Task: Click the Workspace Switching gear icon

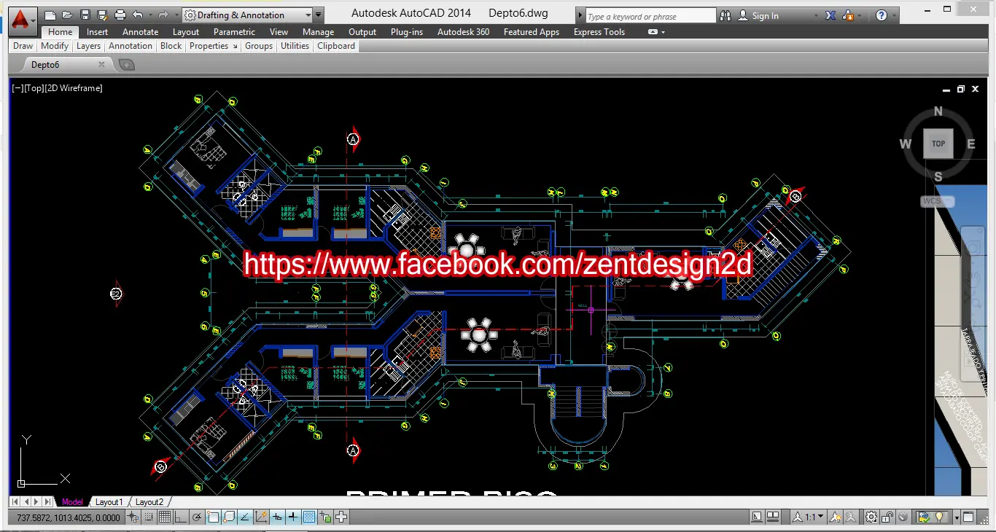Action: [x=871, y=517]
